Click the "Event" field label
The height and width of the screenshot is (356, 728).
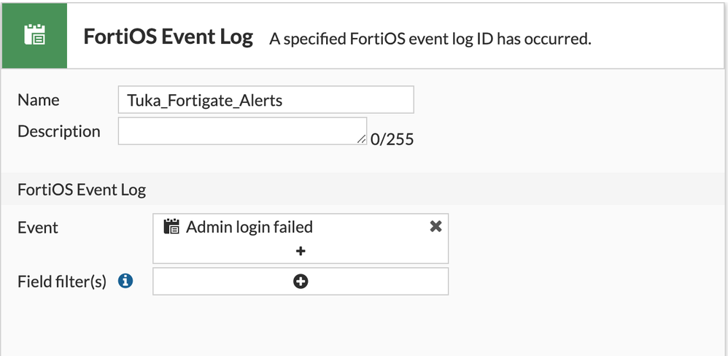tap(38, 227)
